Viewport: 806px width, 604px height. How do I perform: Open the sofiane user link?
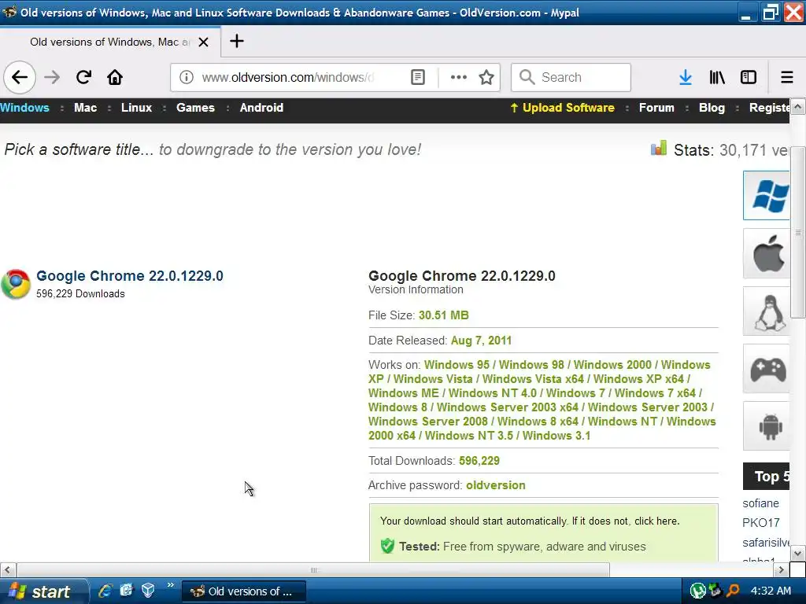(x=761, y=503)
